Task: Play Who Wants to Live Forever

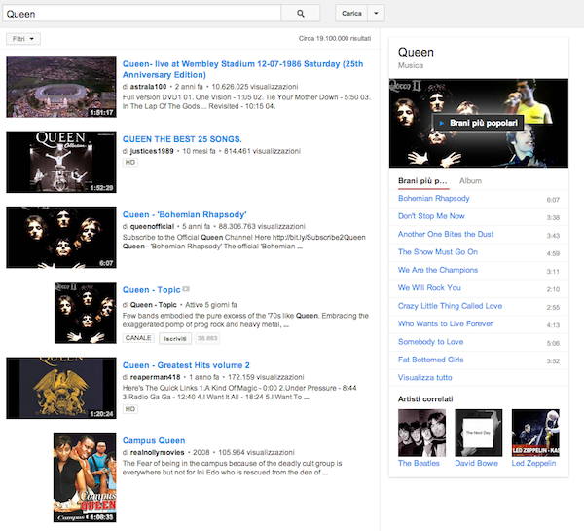Action: pos(445,323)
